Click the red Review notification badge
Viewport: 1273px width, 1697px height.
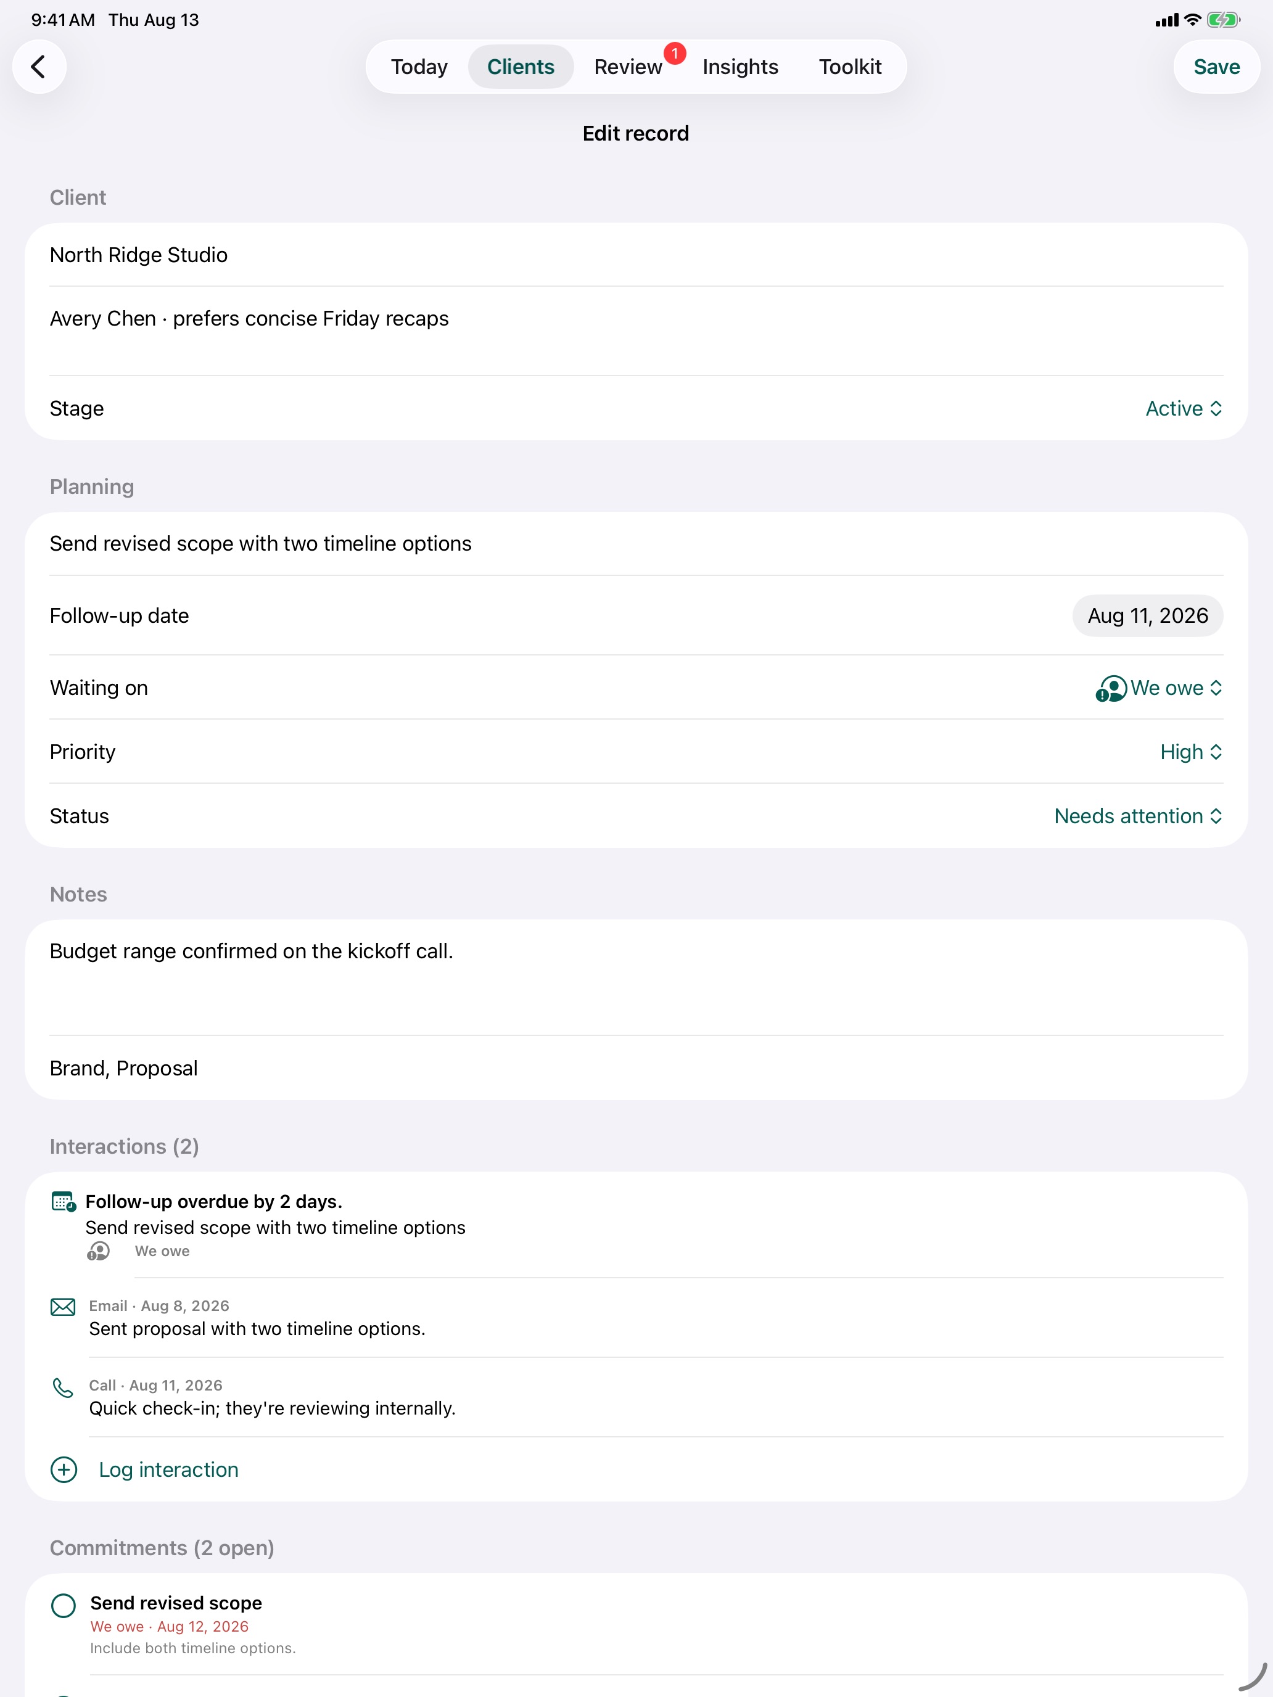pyautogui.click(x=675, y=53)
